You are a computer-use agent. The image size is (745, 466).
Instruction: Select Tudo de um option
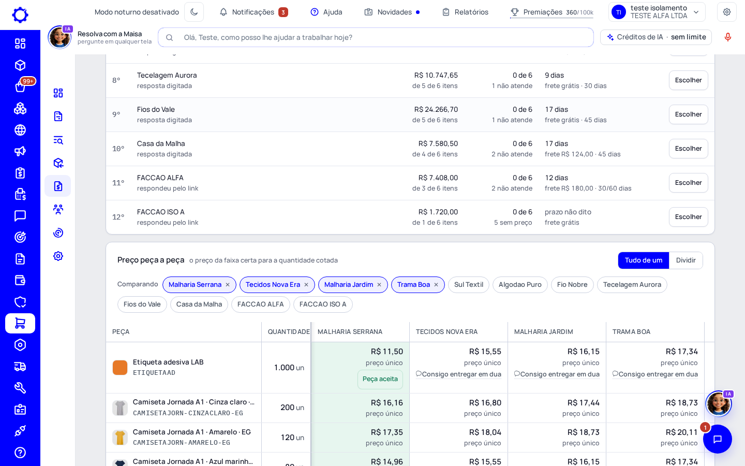(x=644, y=260)
